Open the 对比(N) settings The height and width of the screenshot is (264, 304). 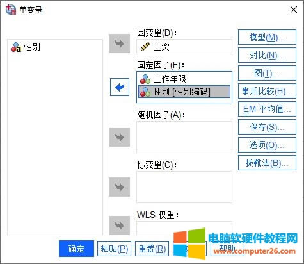pyautogui.click(x=267, y=55)
